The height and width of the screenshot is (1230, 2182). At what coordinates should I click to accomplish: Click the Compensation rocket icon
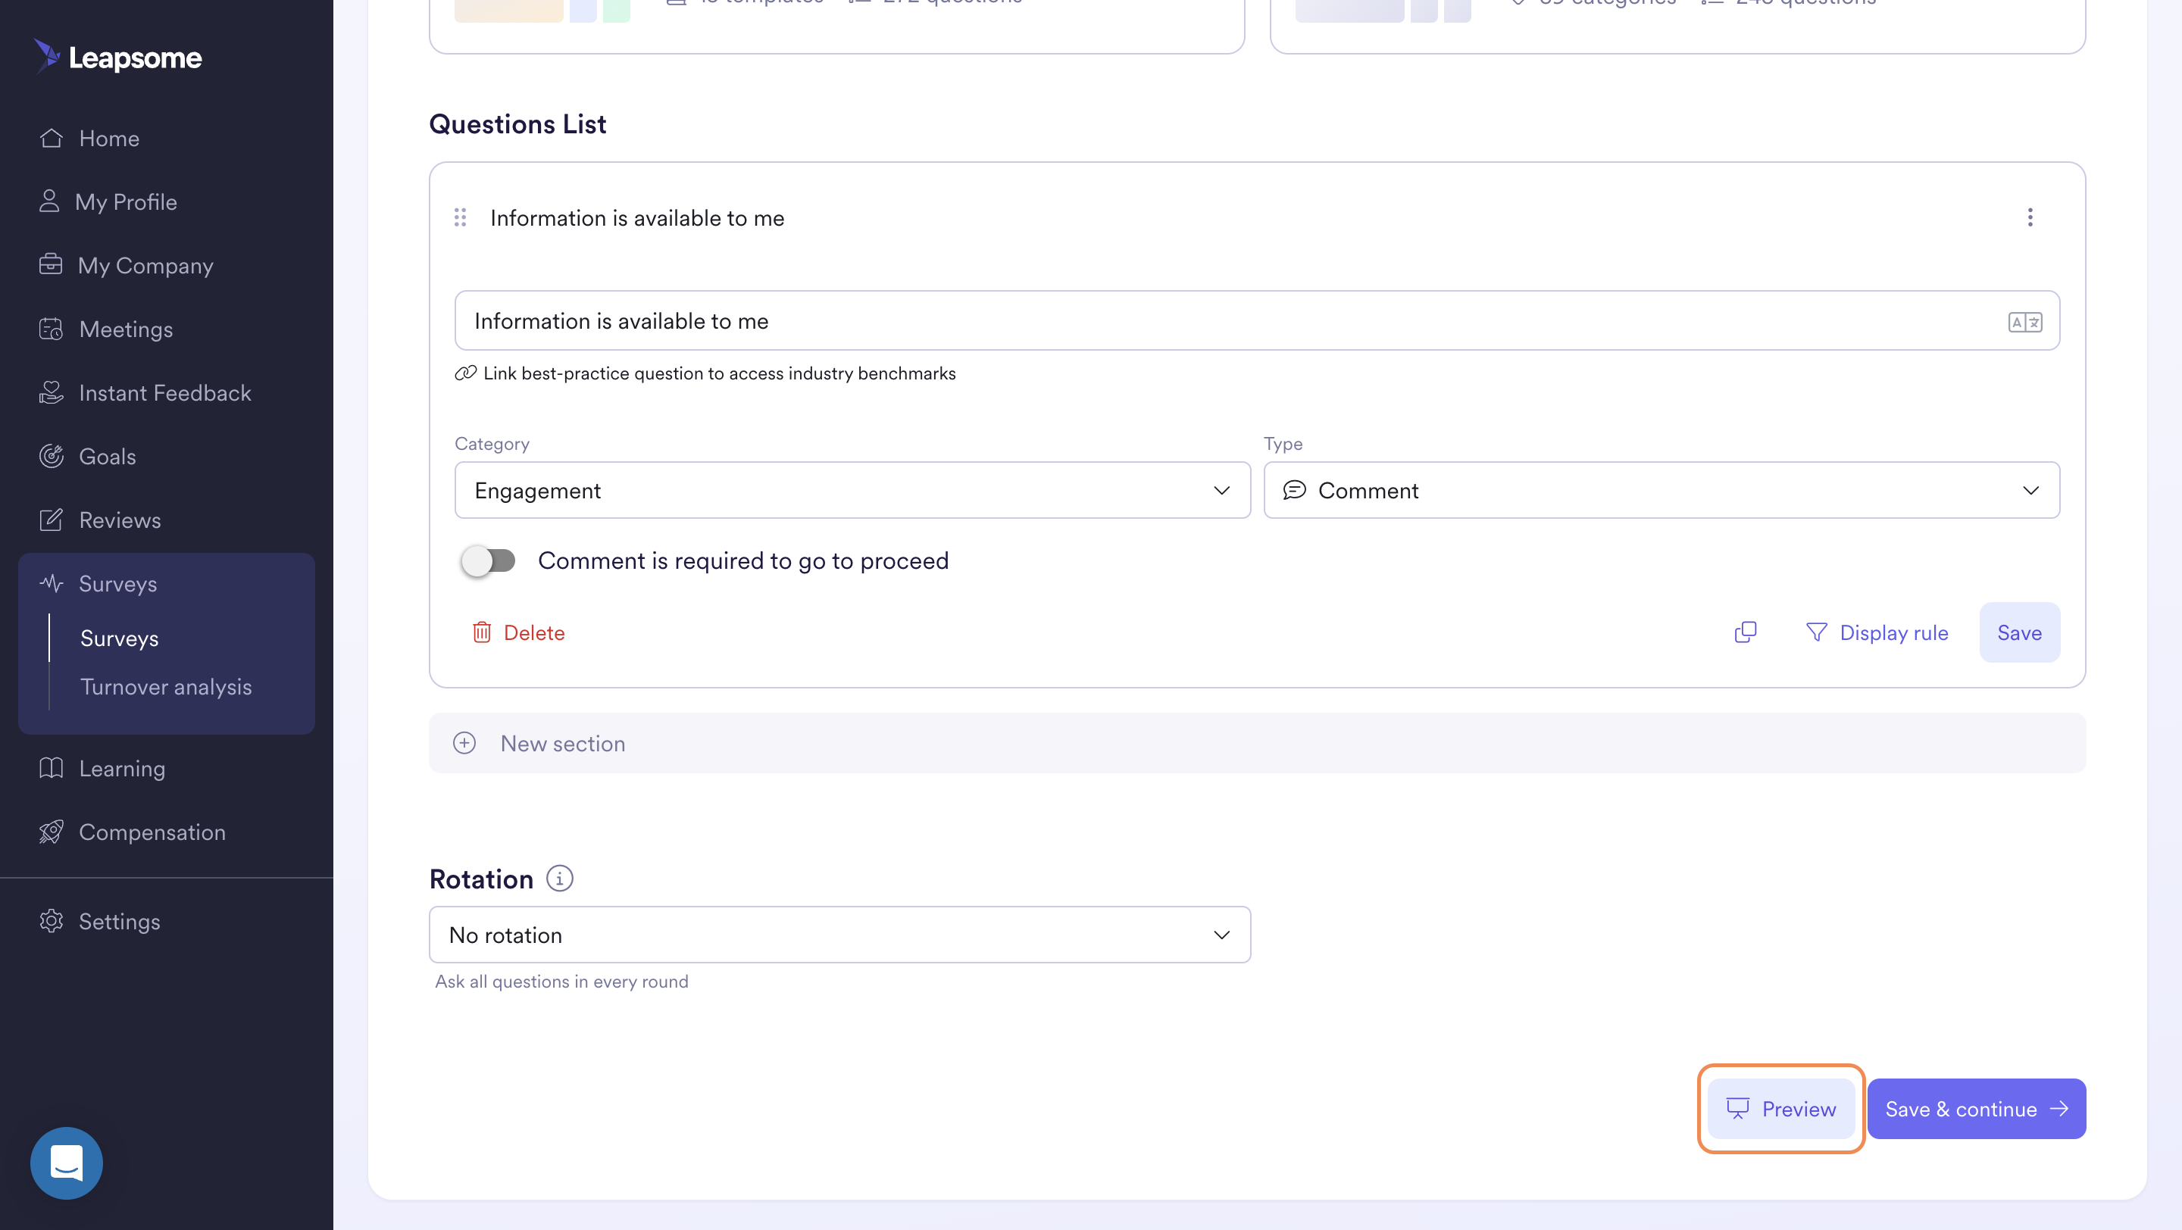tap(51, 832)
